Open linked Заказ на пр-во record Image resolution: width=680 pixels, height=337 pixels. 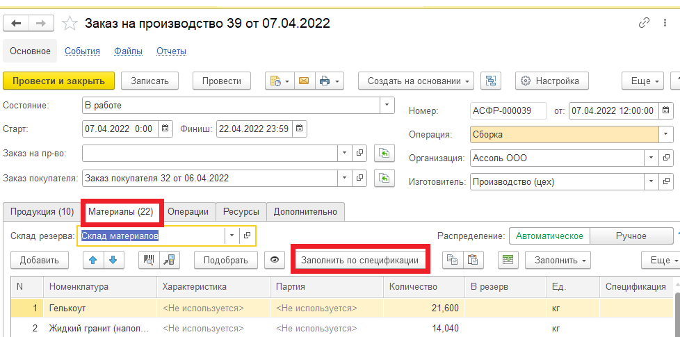coord(359,153)
